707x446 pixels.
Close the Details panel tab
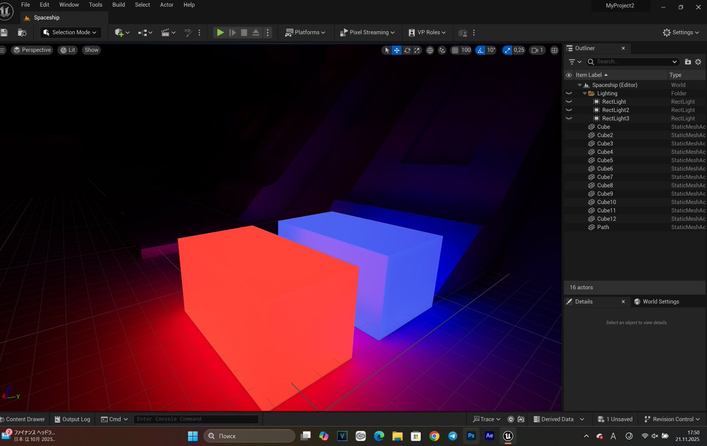[x=623, y=302]
